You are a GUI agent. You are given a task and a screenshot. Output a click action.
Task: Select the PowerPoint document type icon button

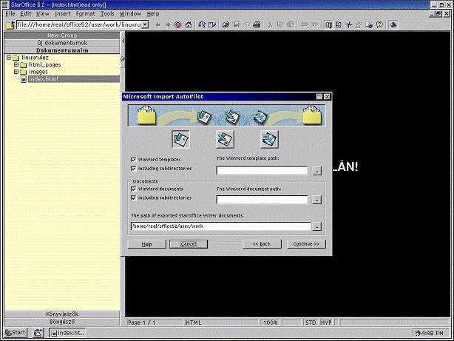click(x=269, y=139)
